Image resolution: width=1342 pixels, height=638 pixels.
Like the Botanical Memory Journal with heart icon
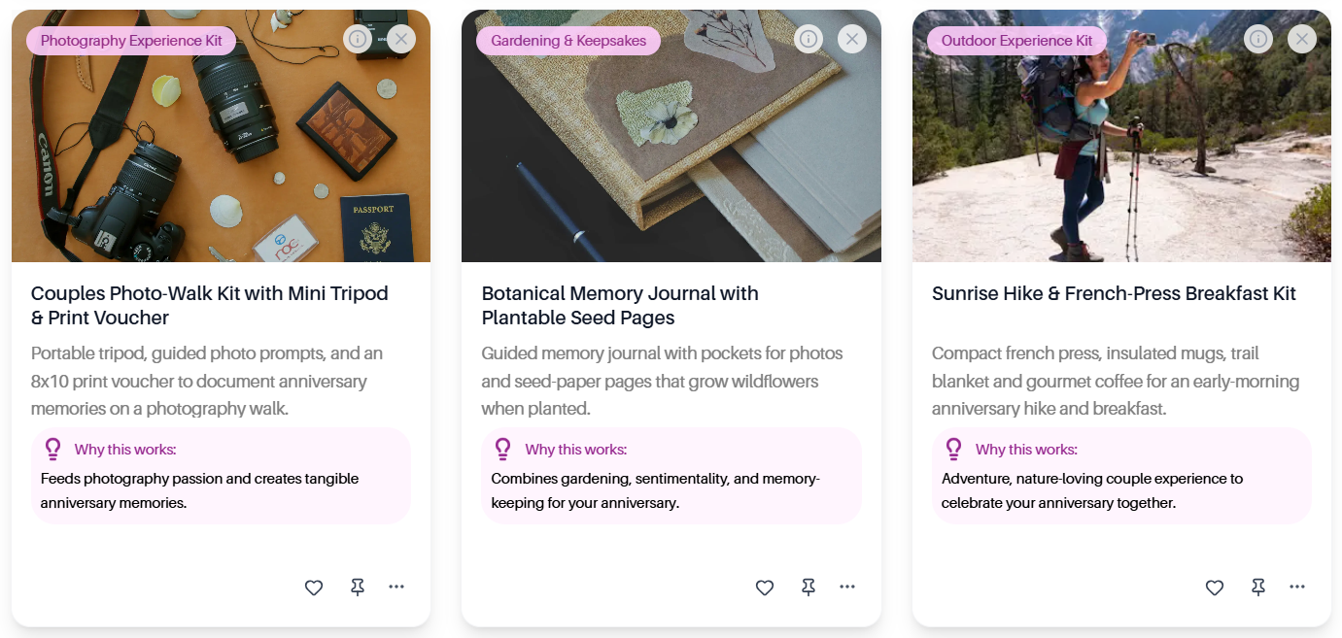[x=765, y=588]
